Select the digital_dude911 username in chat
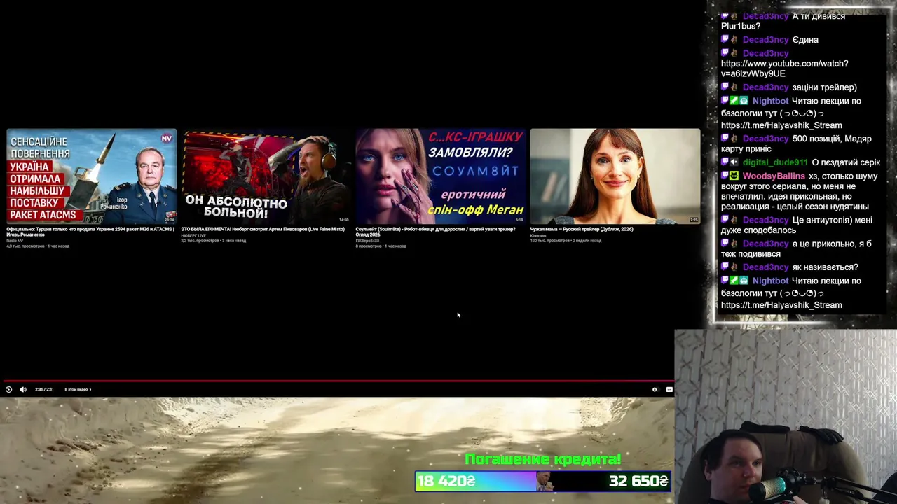Viewport: 897px width, 504px height. tap(775, 162)
